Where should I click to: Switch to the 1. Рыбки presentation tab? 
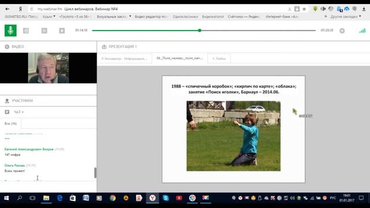[219, 58]
